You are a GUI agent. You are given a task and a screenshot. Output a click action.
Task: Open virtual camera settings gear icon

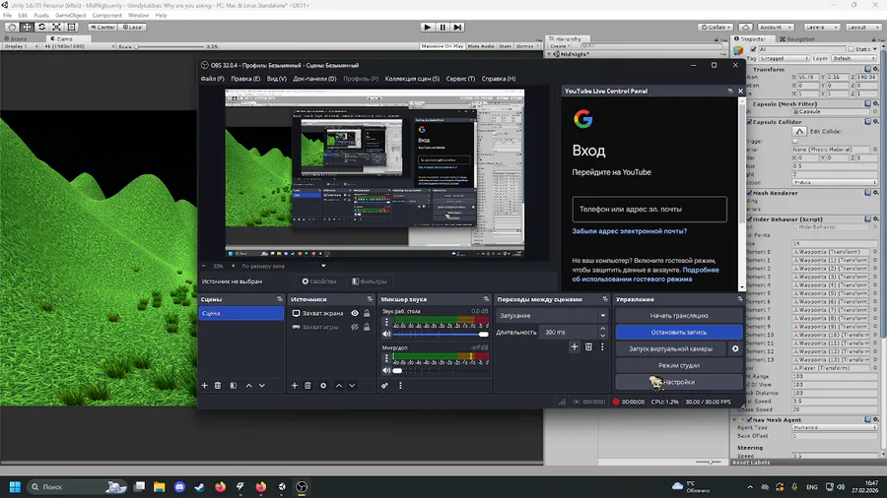[x=735, y=348]
